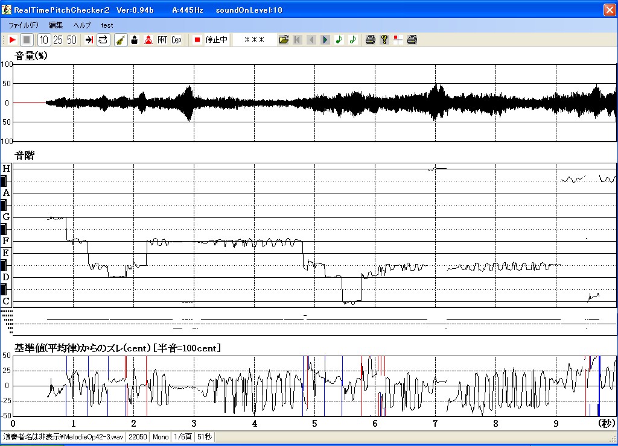Image resolution: width=618 pixels, height=446 pixels.
Task: Switch to FFT analysis mode
Action: [162, 40]
